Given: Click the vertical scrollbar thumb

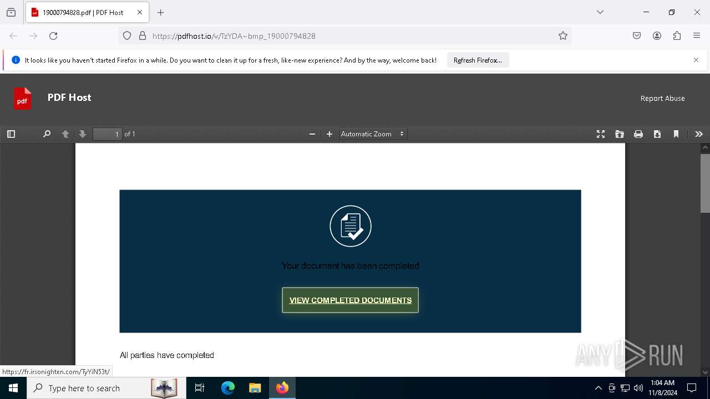Looking at the screenshot, I should point(705,183).
